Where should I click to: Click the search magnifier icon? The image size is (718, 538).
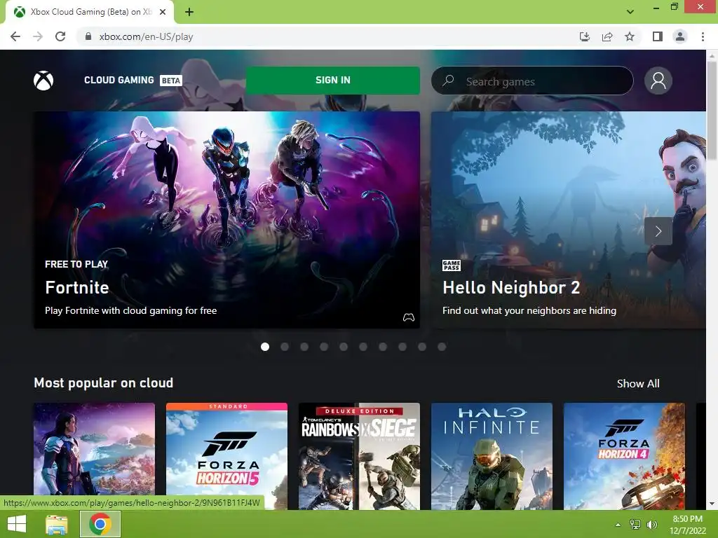[x=448, y=81]
